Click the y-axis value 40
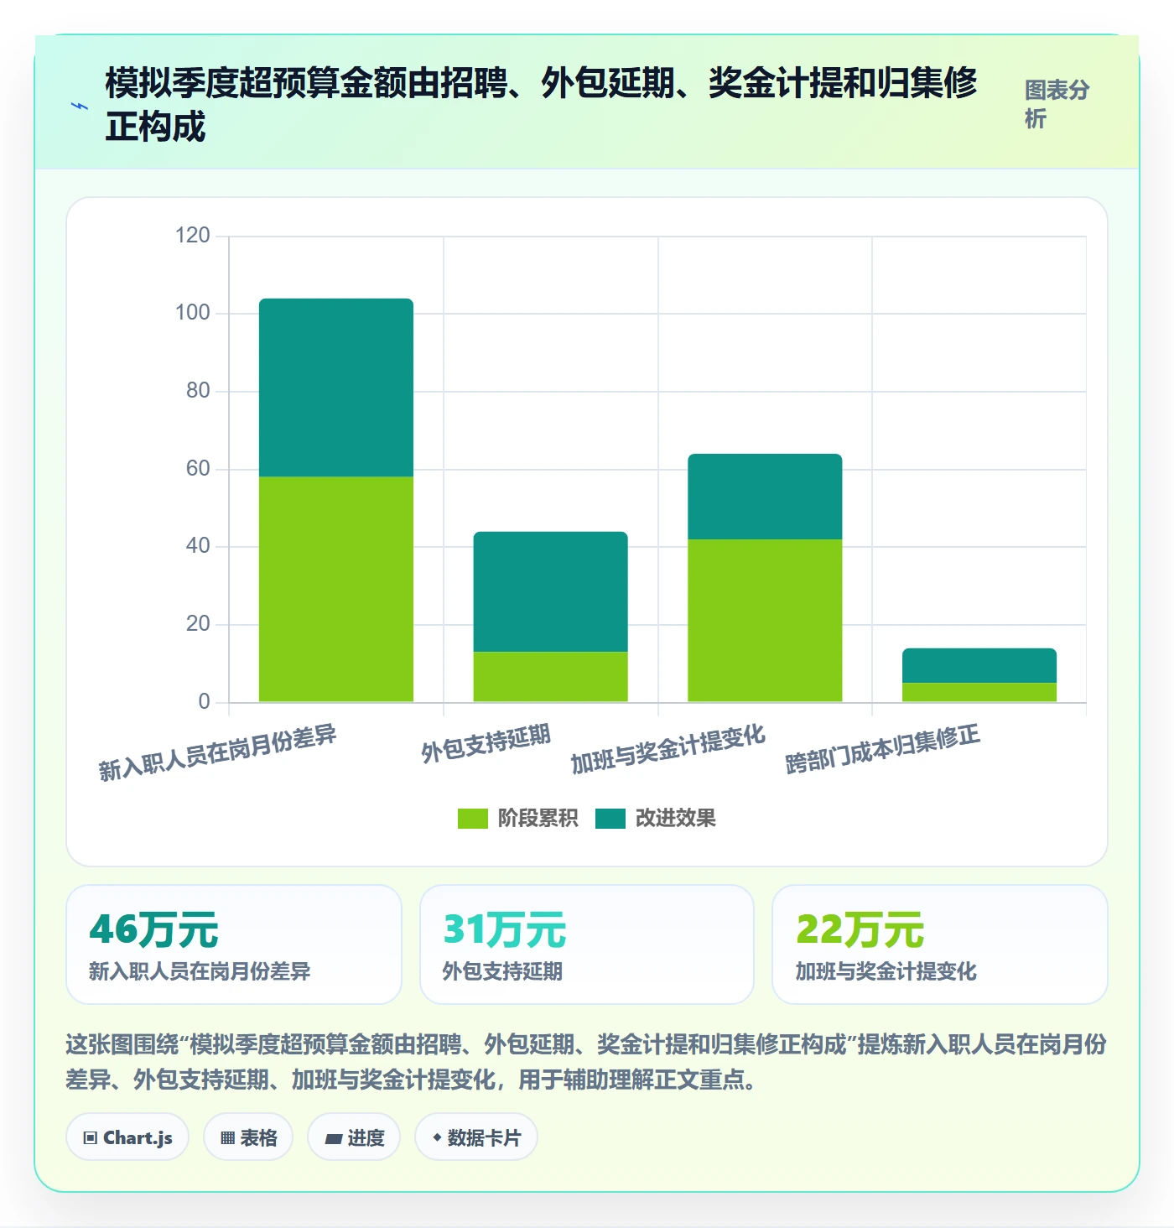The height and width of the screenshot is (1228, 1174). click(x=198, y=546)
